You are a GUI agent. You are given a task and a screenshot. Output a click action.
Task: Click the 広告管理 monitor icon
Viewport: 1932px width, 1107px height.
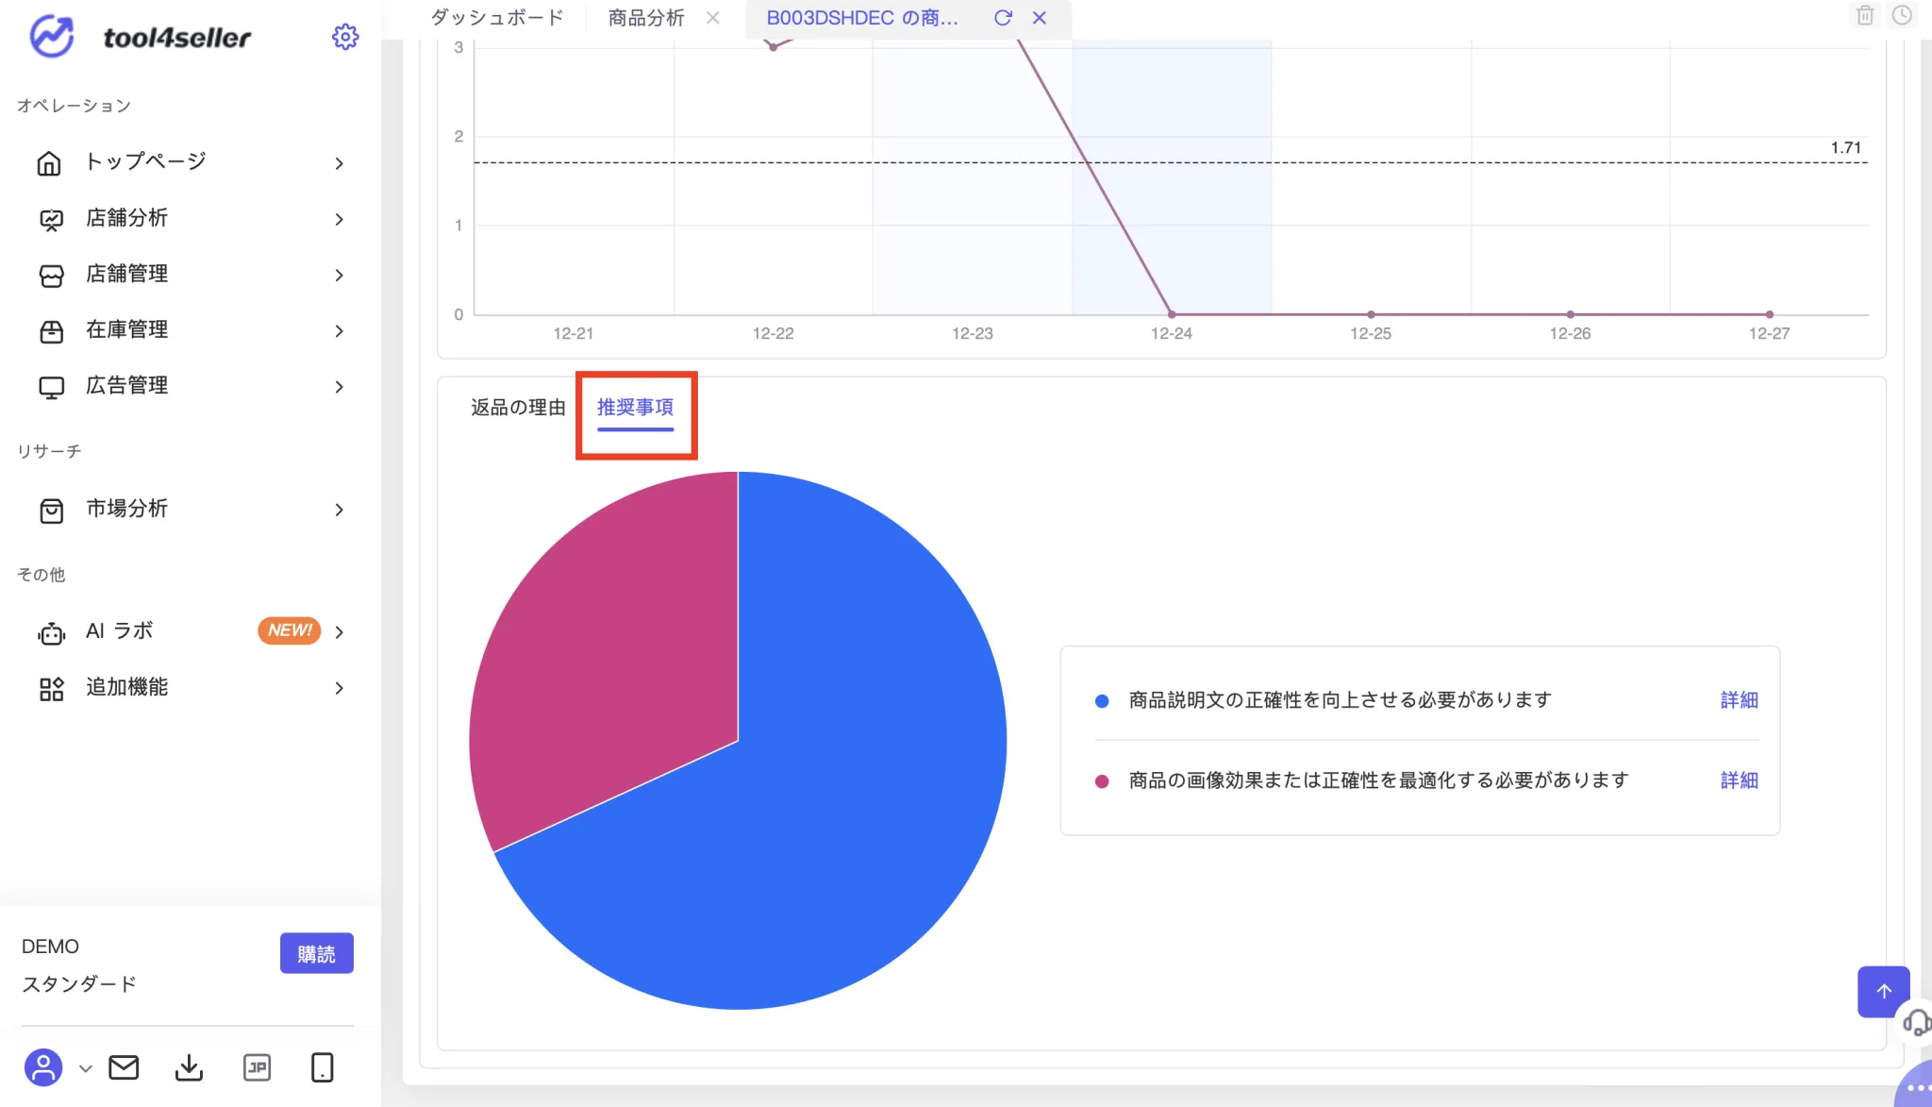coord(51,387)
